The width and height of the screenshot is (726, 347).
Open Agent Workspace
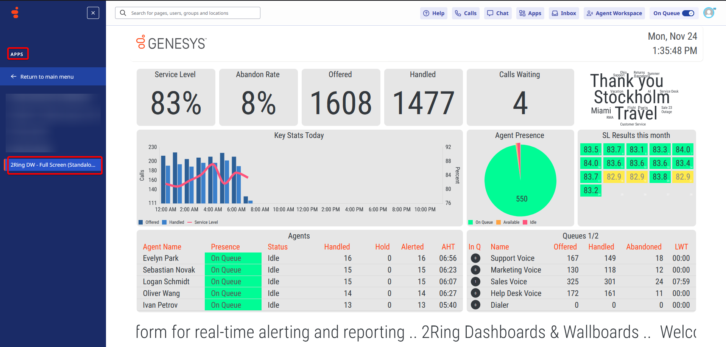614,13
